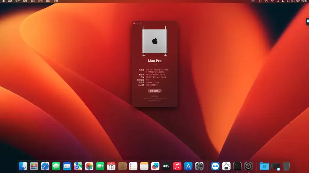Image resolution: width=309 pixels, height=173 pixels.
Task: Click the Mac Pro title text
Action: pyautogui.click(x=155, y=61)
